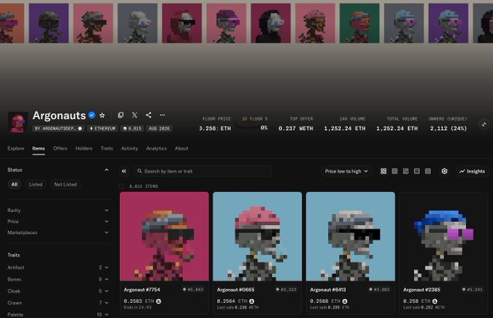Open the Argonaut #6413 item image

coord(351,237)
